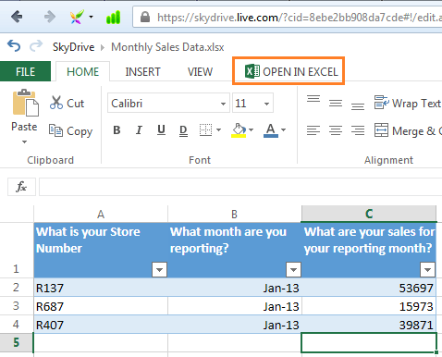Click header cell What is your Store Number
Screen dimensions: 442x357
click(101, 250)
